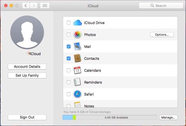Select the Calendars label text

point(92,70)
